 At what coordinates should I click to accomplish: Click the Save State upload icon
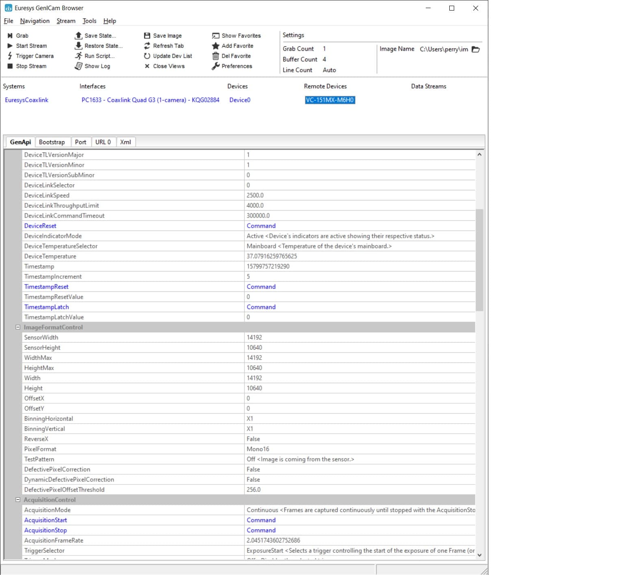pos(79,36)
